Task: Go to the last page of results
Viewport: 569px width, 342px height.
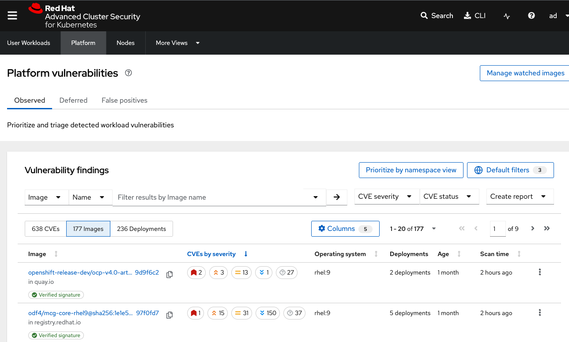Action: pos(547,228)
